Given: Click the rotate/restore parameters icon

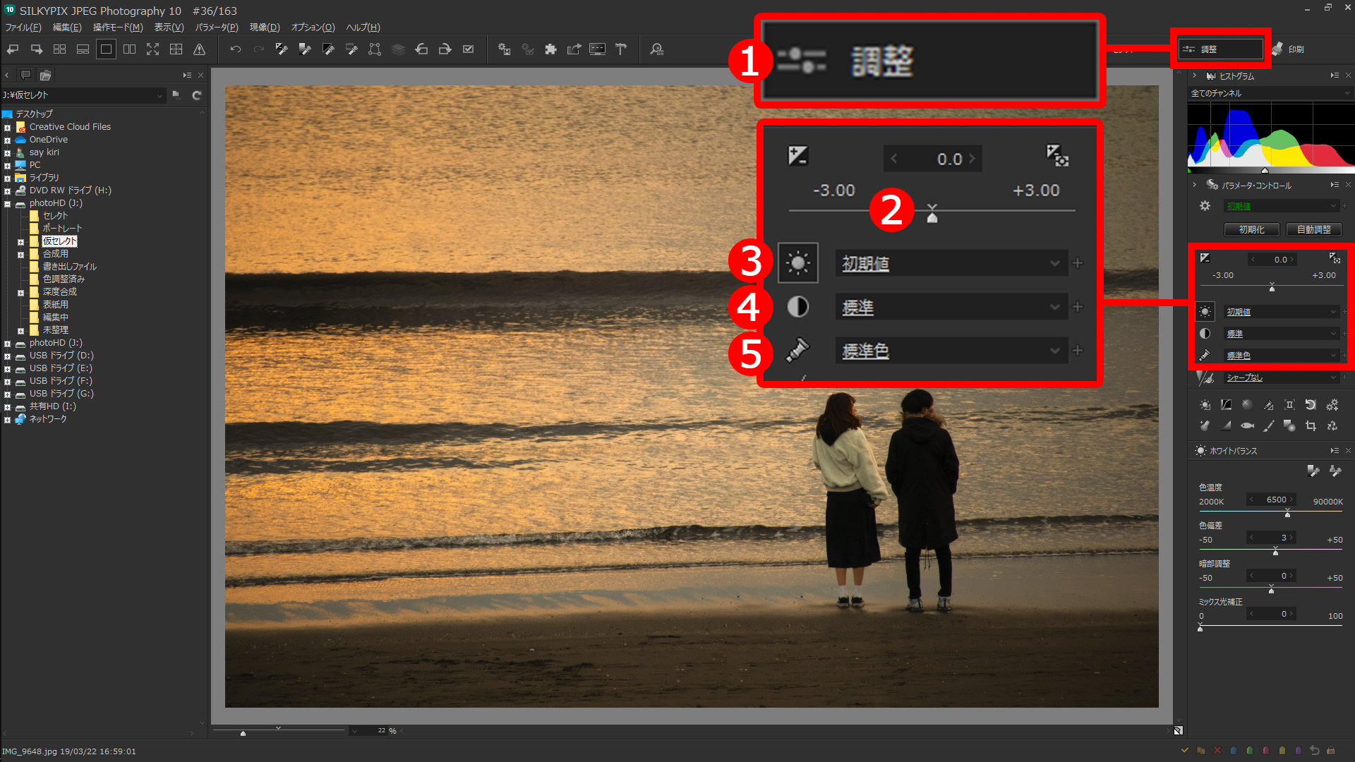Looking at the screenshot, I should [x=1311, y=404].
